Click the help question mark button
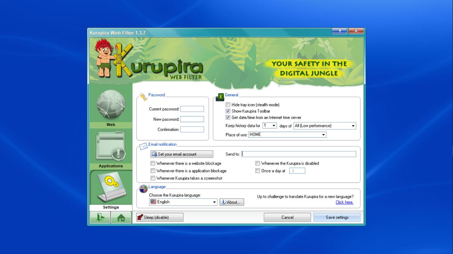 339,31
